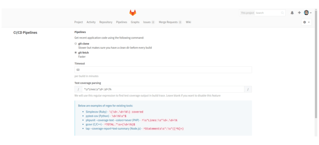Open the Project tab

(x=78, y=22)
